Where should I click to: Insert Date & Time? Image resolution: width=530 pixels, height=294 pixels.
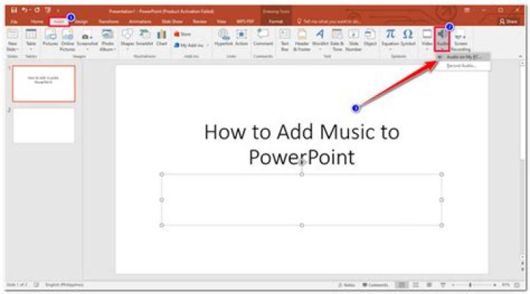(x=337, y=41)
